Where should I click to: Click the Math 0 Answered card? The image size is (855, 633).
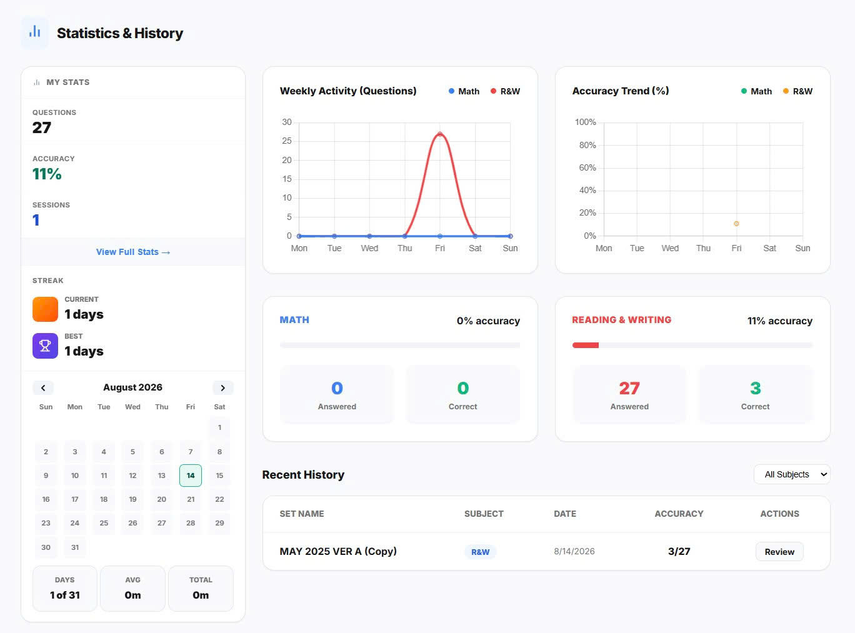337,395
